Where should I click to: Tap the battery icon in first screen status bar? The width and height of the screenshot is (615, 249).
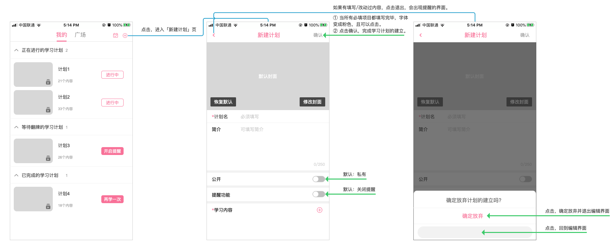[x=127, y=25]
